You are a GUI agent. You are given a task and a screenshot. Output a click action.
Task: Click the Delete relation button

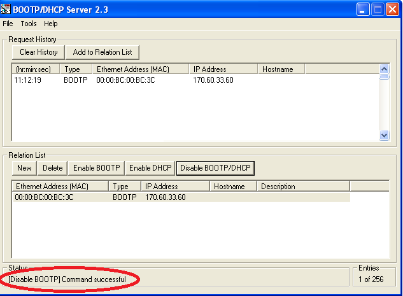[x=52, y=168]
